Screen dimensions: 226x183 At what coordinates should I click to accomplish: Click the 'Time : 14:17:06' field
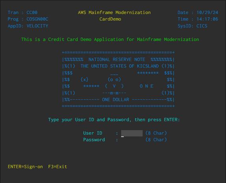(x=198, y=19)
